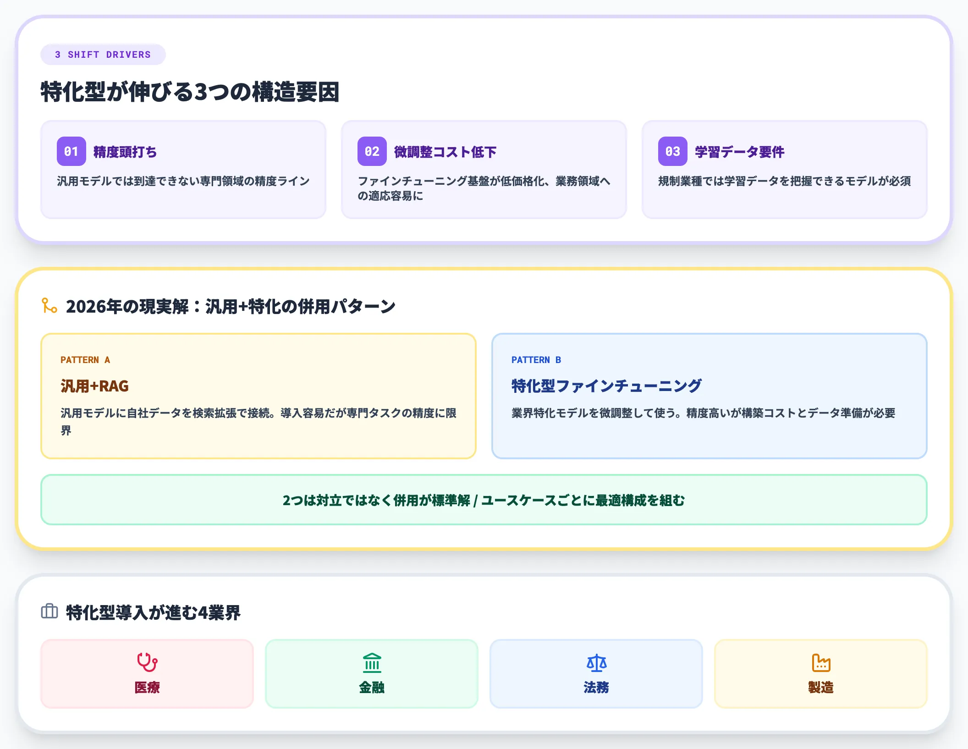Click the heading 特化型導入が進む4業界
Viewport: 968px width, 749px height.
tap(153, 612)
